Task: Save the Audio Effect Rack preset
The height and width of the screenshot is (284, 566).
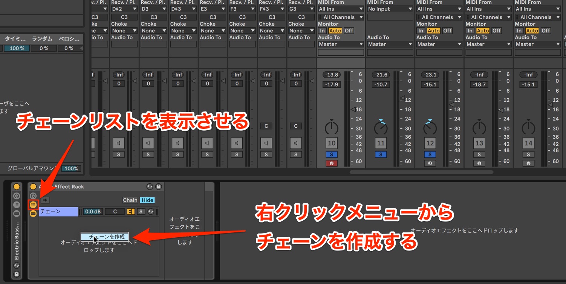Action: (x=159, y=186)
